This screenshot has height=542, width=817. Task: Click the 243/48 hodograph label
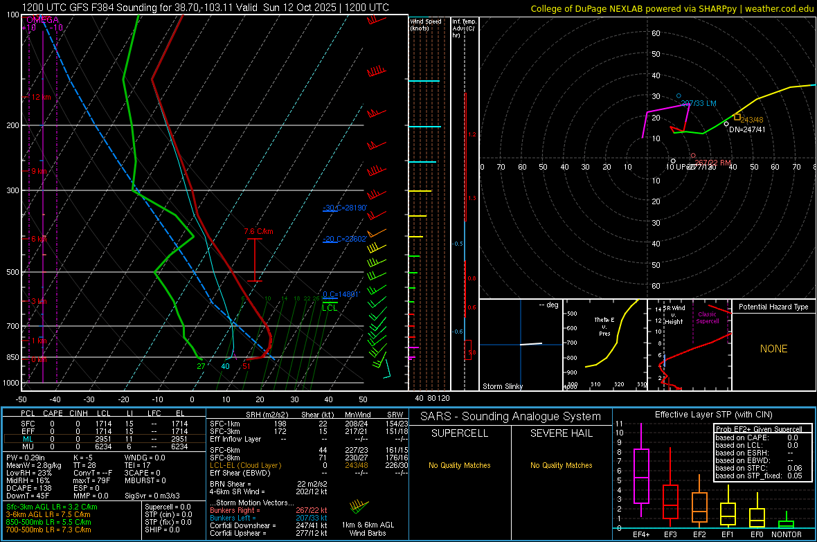tap(752, 119)
